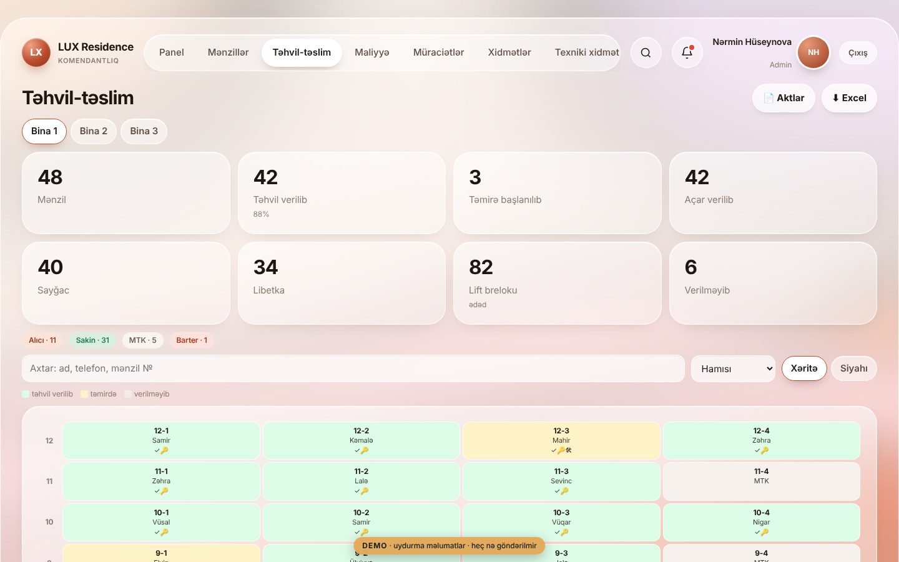Click the Aktlar button
The width and height of the screenshot is (899, 562).
(x=784, y=98)
